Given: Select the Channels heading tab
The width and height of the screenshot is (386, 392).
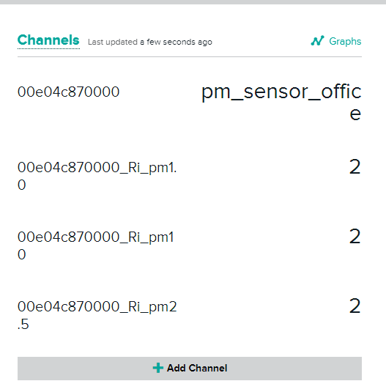Looking at the screenshot, I should pos(48,40).
